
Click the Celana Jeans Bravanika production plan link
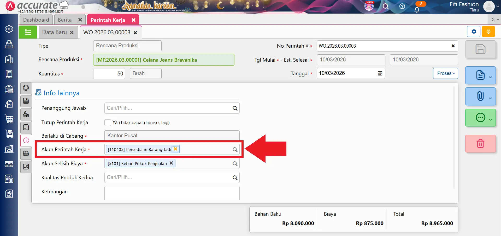(146, 60)
